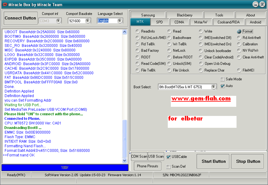Open the Comport inf COM3 dropdown

pyautogui.click(x=58, y=21)
